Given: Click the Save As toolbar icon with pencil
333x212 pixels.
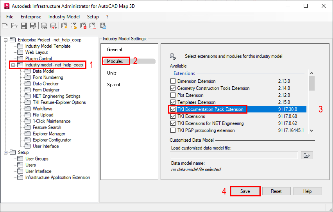Looking at the screenshot, I should pyautogui.click(x=33, y=26).
